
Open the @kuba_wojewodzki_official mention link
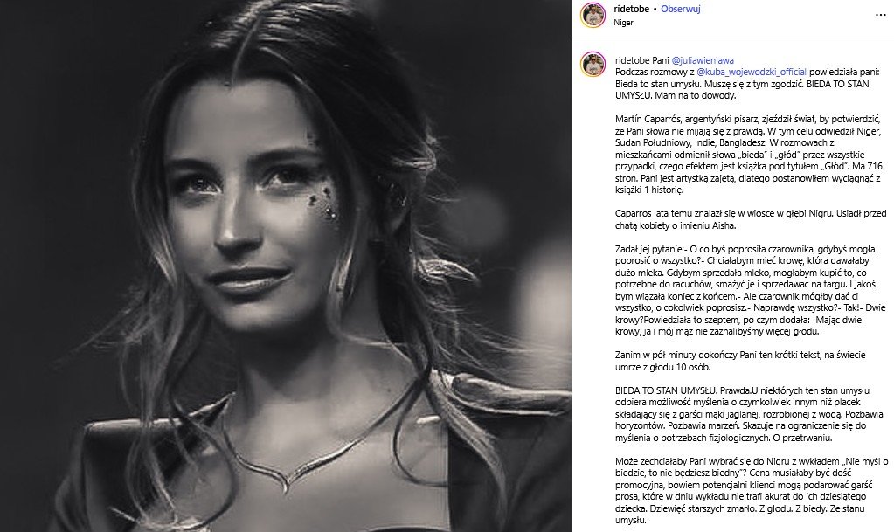(x=752, y=72)
